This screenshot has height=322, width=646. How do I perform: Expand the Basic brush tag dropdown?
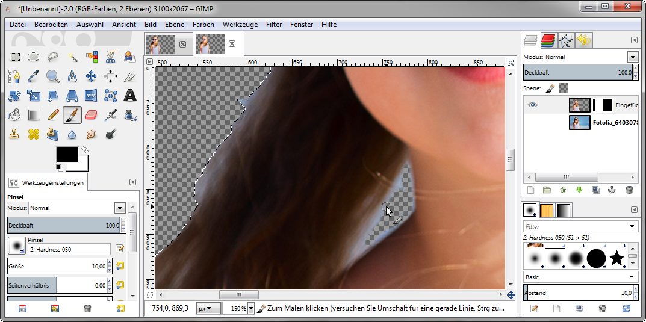tap(632, 277)
